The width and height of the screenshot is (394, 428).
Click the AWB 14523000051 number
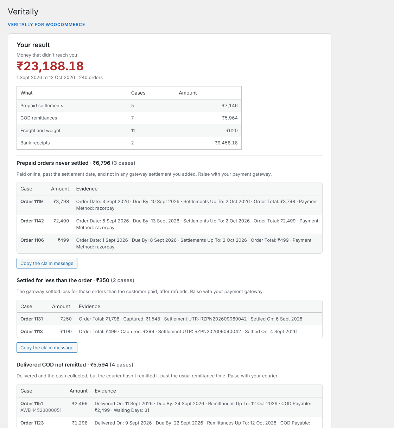41,410
